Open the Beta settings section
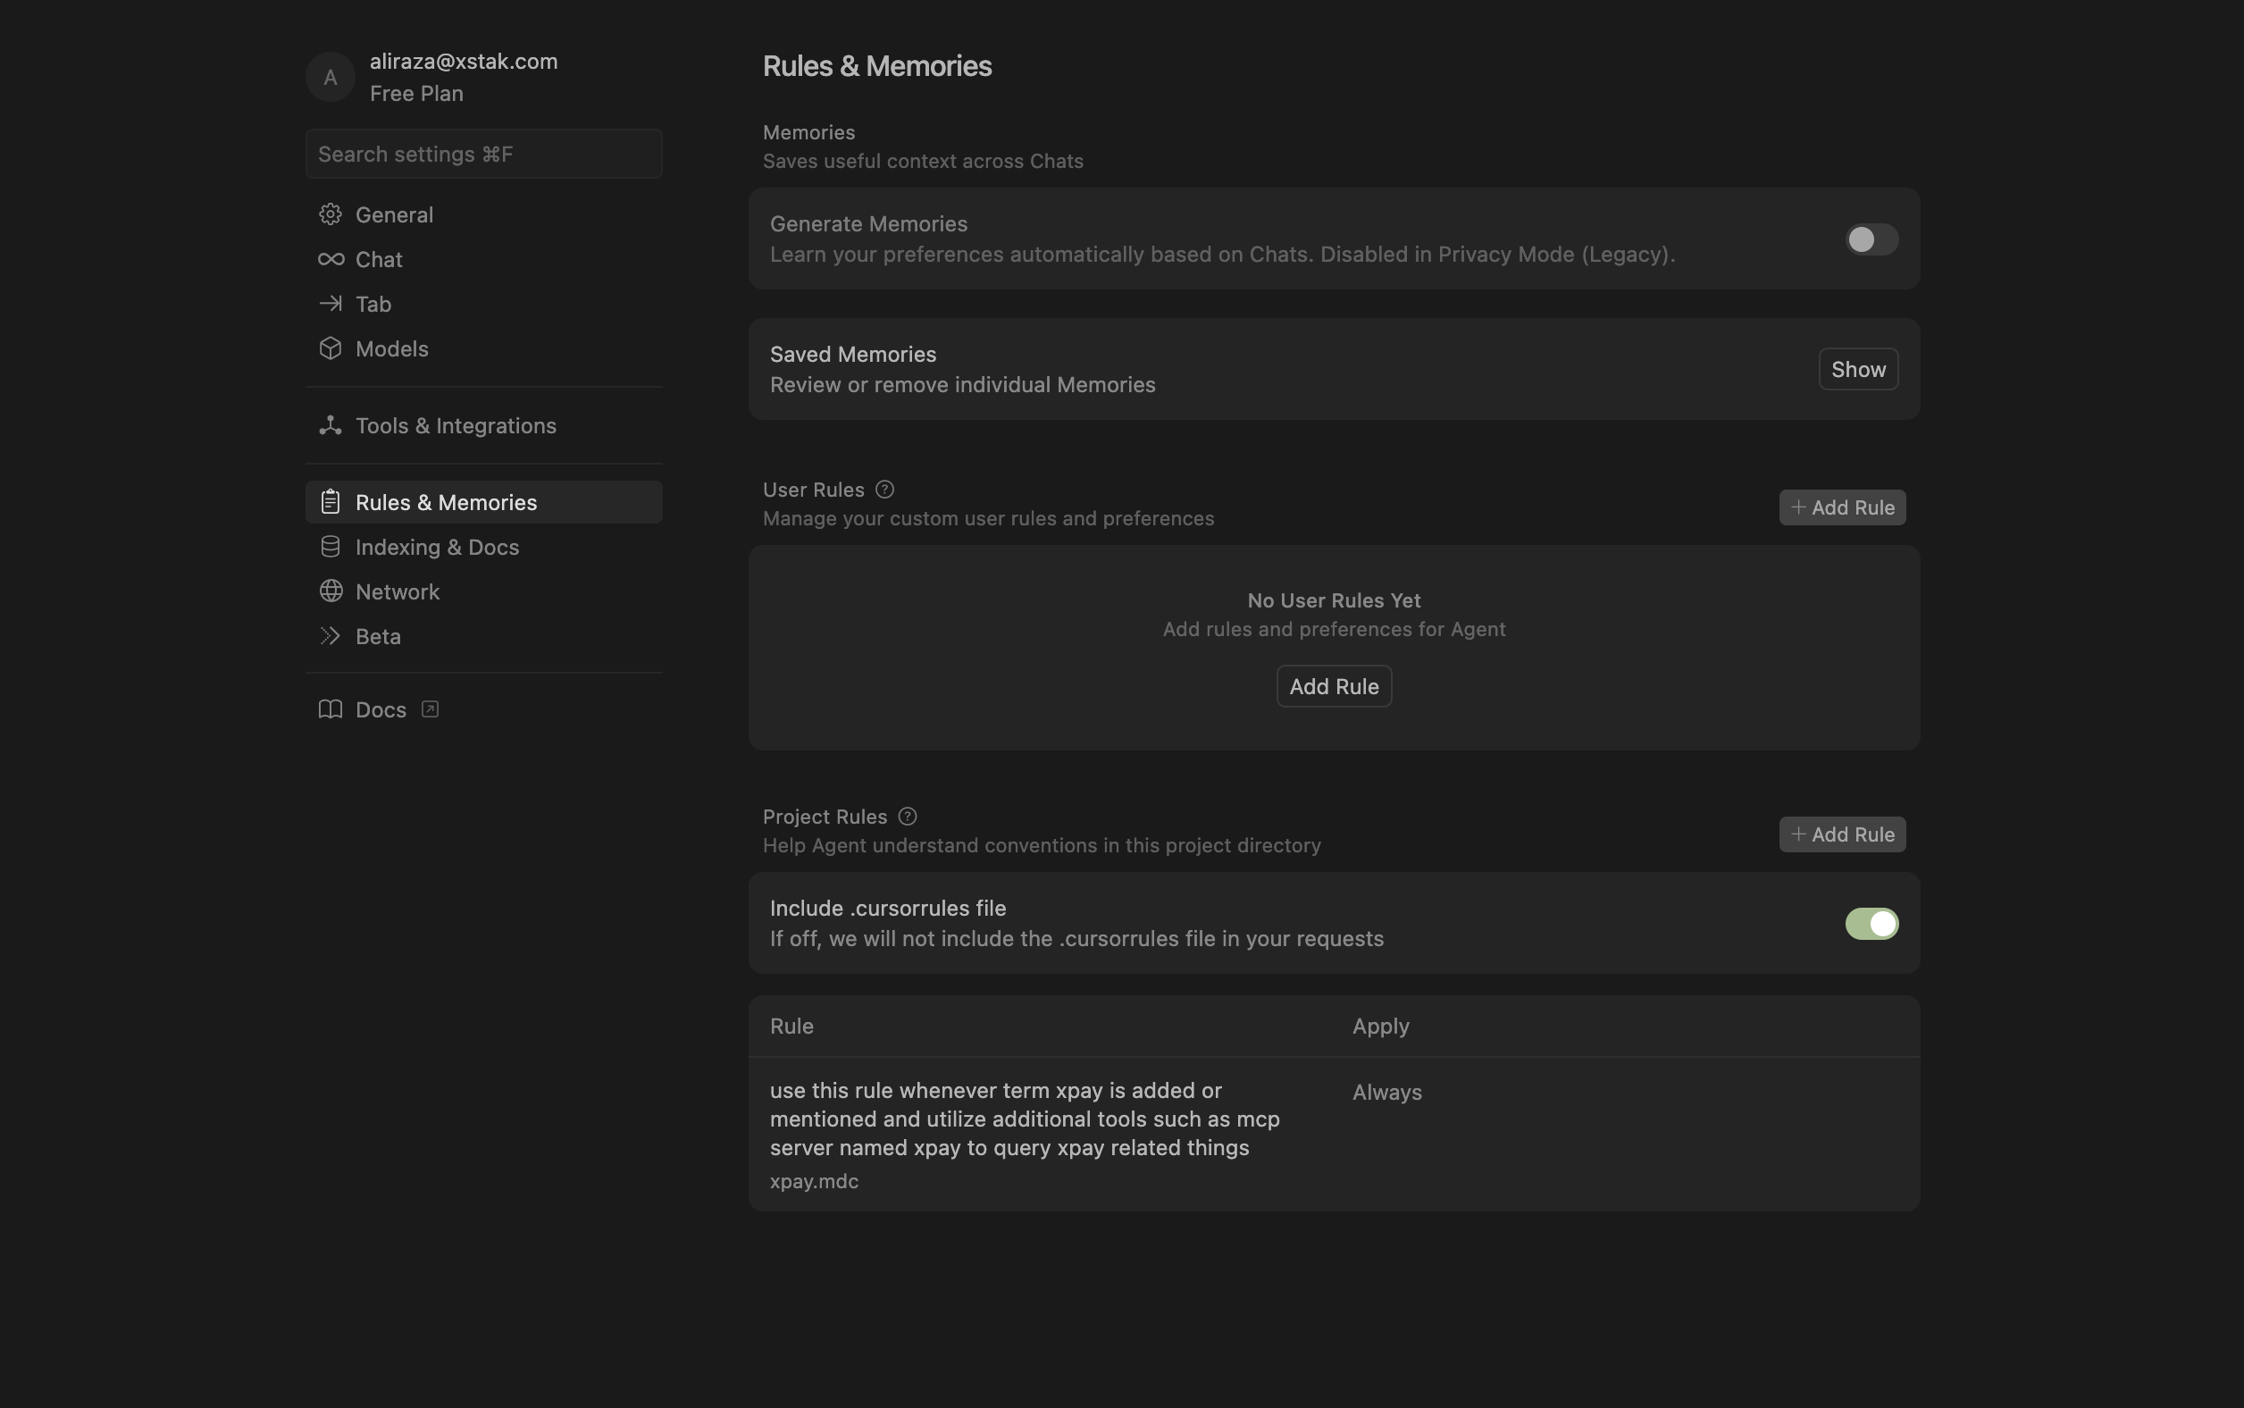The width and height of the screenshot is (2244, 1408). pyautogui.click(x=484, y=636)
